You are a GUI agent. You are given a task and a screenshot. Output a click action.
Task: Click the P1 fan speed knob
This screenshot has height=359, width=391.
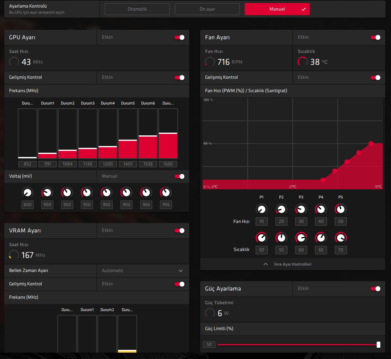(x=261, y=209)
